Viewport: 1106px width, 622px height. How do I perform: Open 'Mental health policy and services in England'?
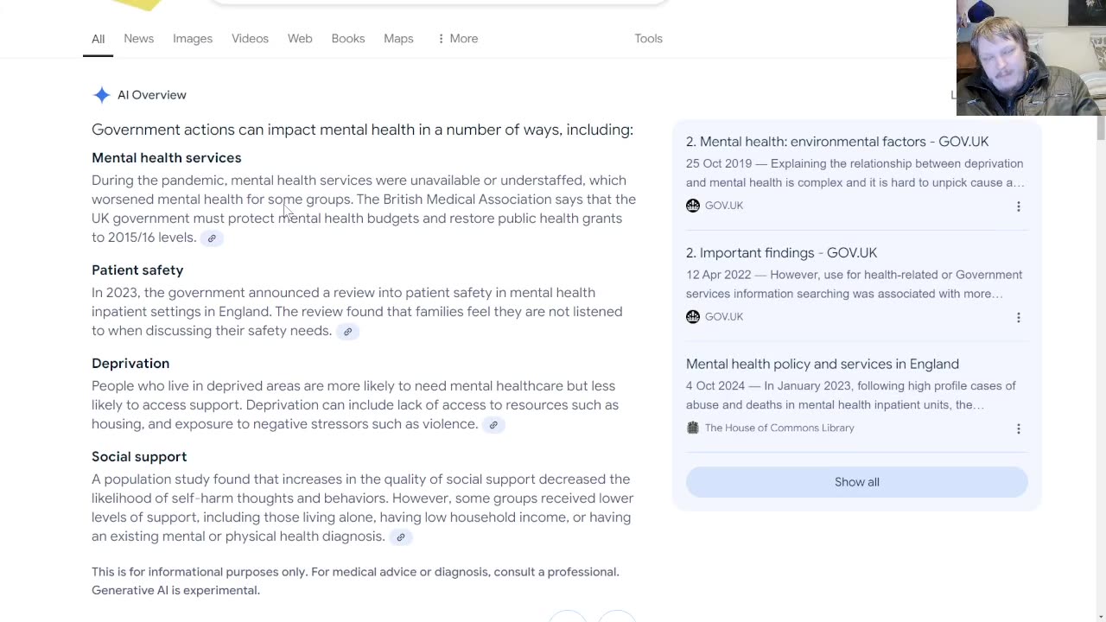[823, 364]
